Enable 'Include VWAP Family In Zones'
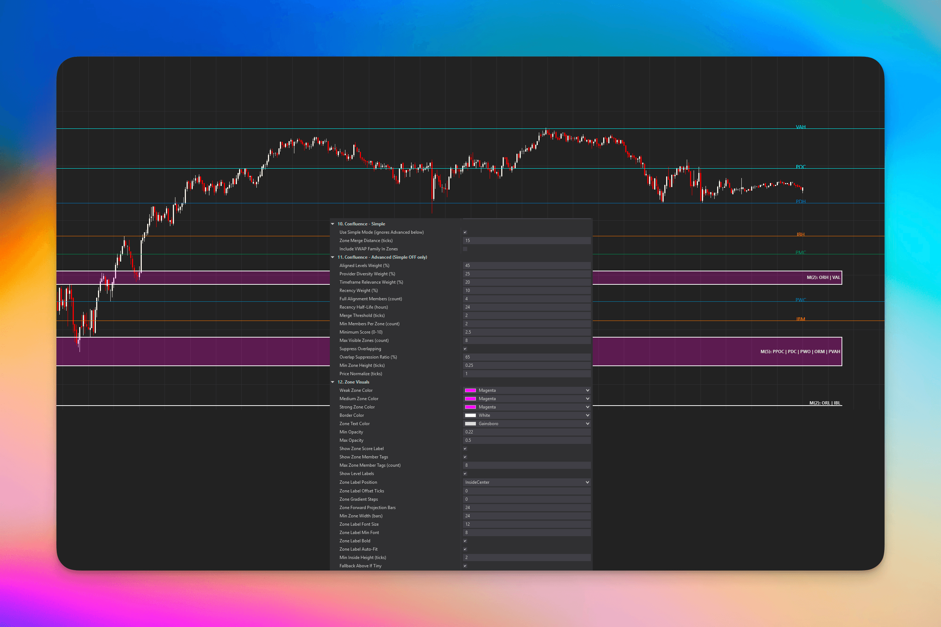The image size is (941, 627). (x=465, y=249)
